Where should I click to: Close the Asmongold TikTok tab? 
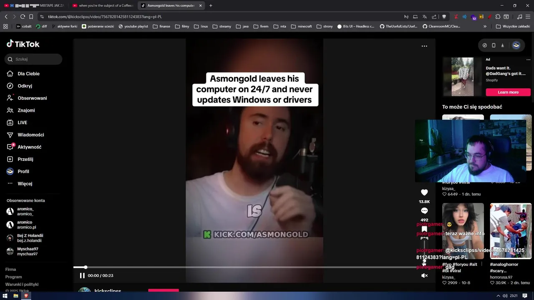coord(201,5)
